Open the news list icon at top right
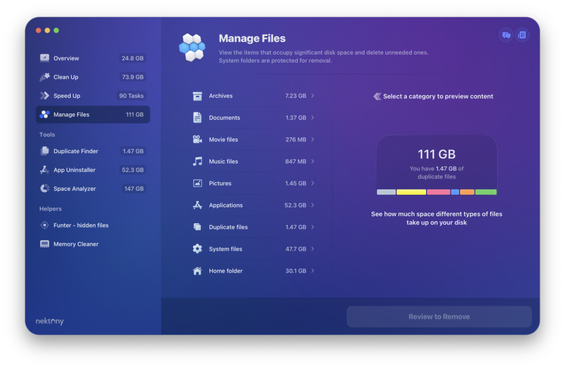This screenshot has height=368, width=565. pos(522,35)
